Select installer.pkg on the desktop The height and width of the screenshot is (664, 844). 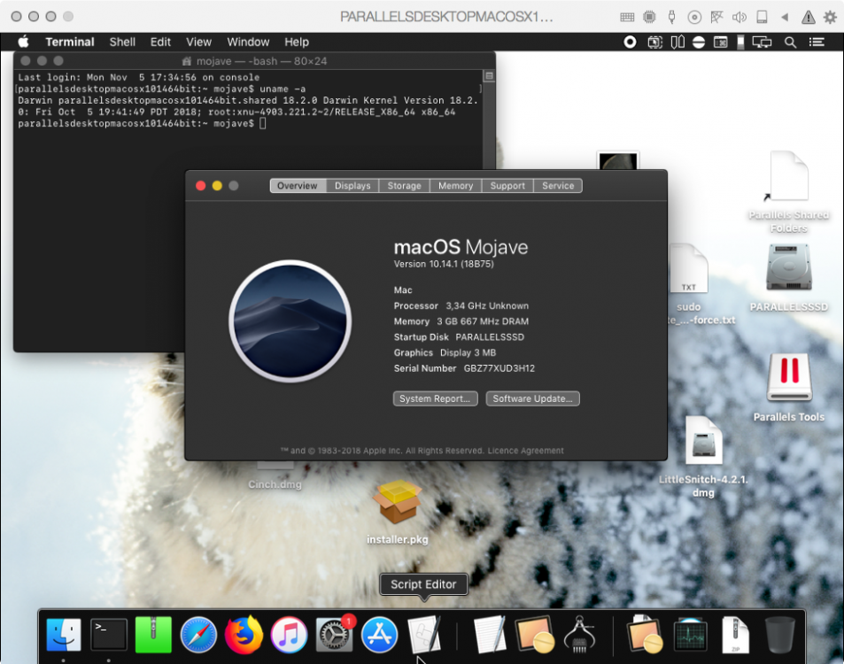click(x=398, y=513)
